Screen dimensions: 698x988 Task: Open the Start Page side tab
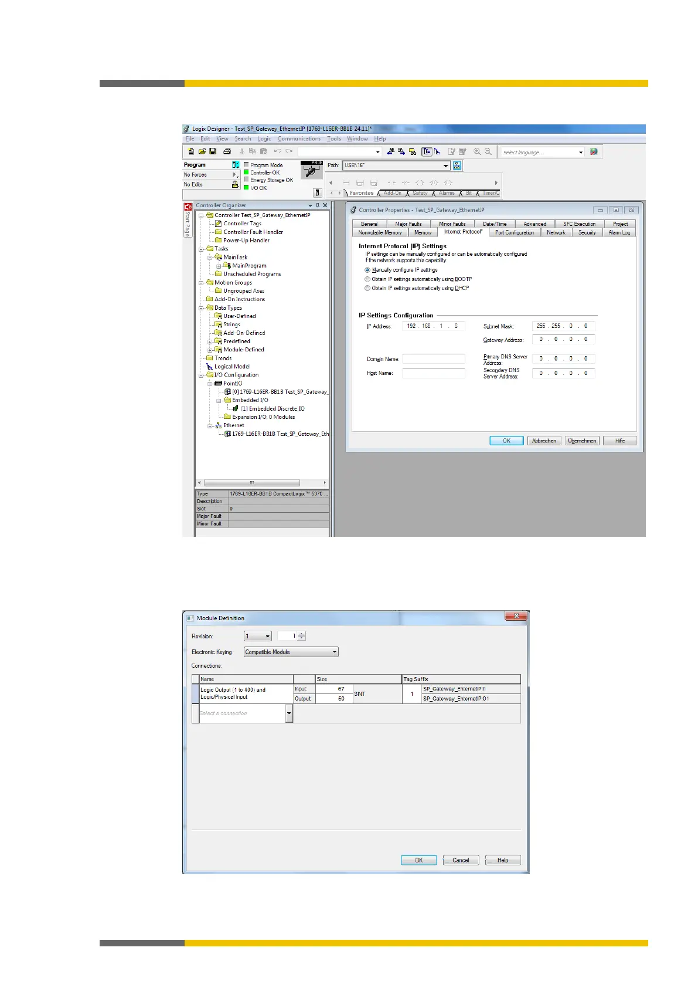188,221
